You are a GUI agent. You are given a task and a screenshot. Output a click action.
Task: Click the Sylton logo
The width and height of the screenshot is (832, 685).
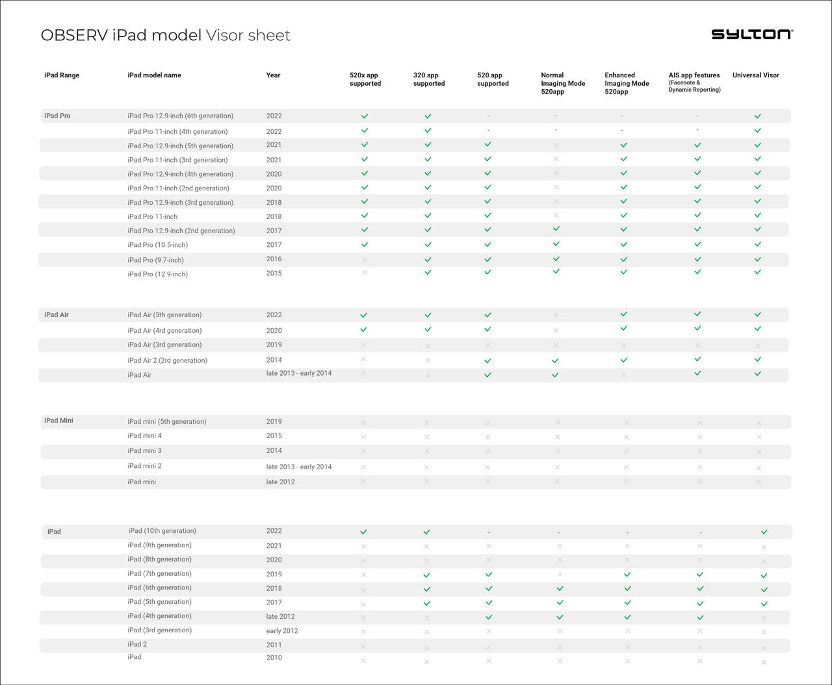point(752,34)
